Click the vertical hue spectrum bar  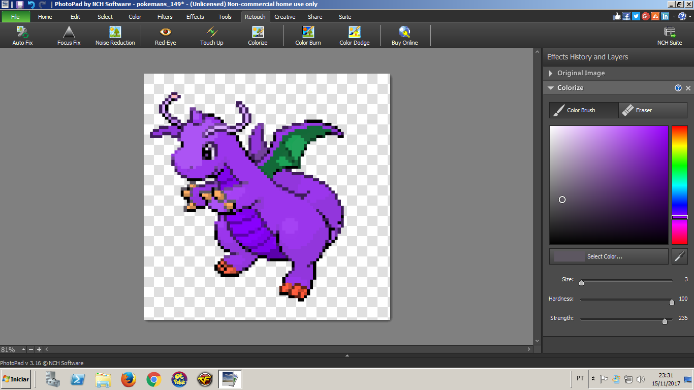pos(680,185)
